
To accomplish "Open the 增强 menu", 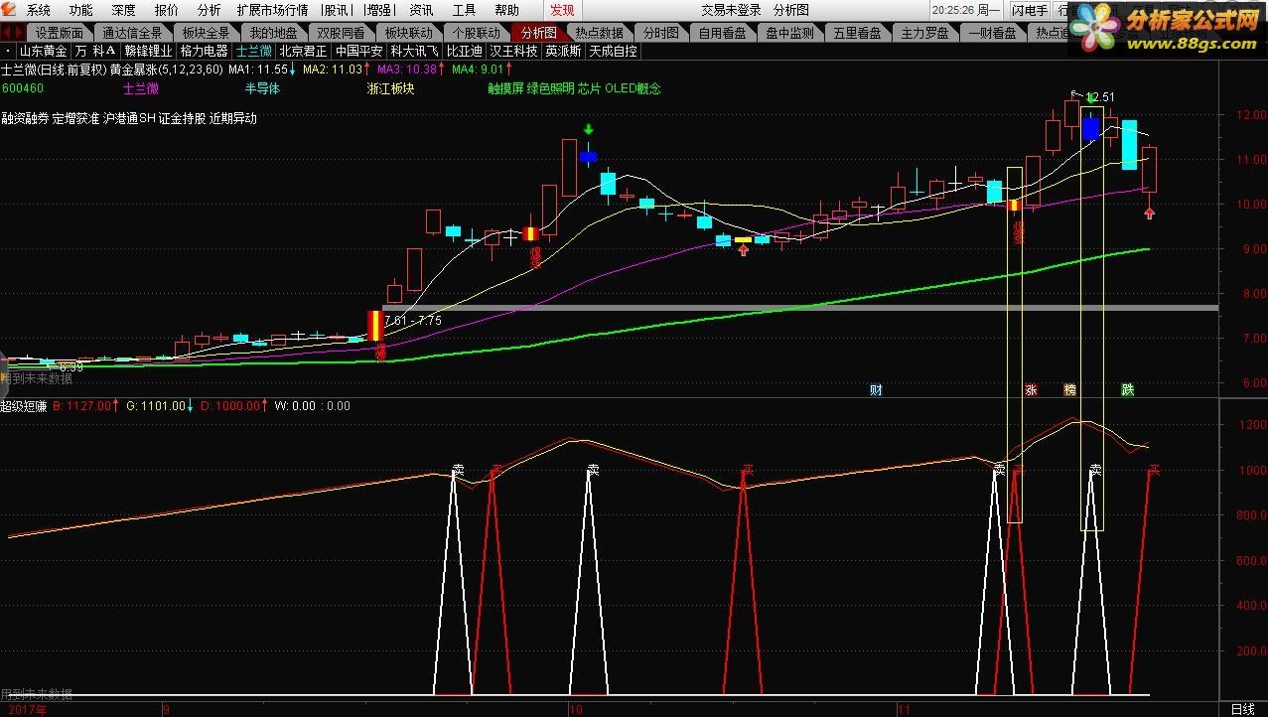I will 378,10.
